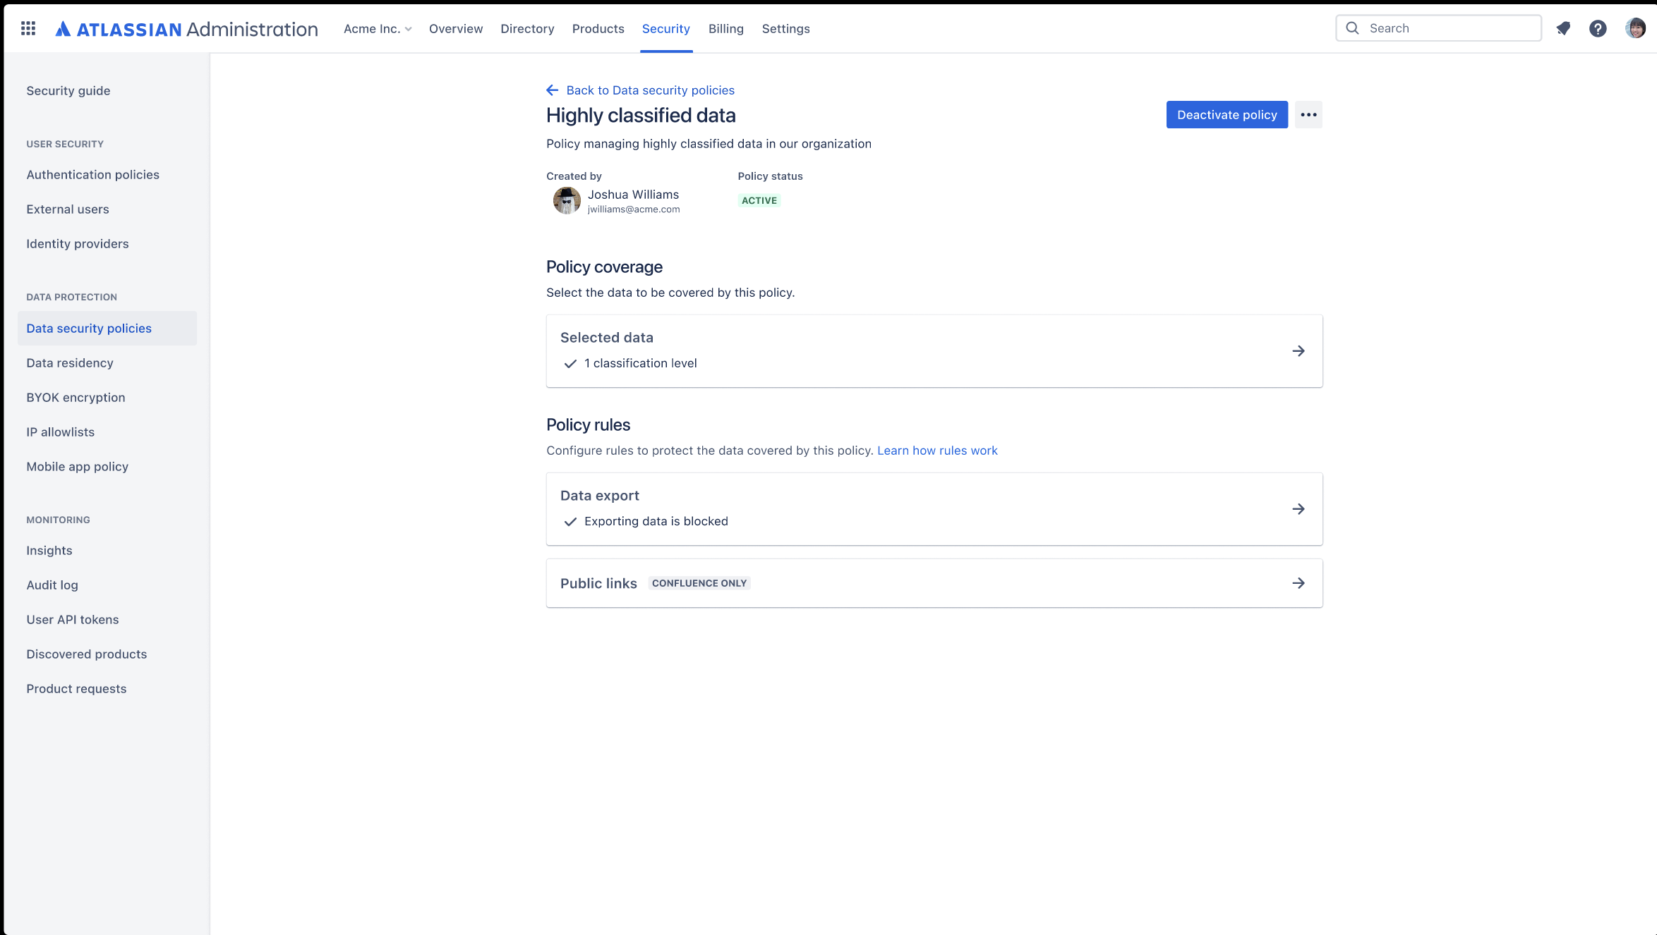Select the Billing navigation tab
Viewport: 1657px width, 935px height.
(725, 28)
